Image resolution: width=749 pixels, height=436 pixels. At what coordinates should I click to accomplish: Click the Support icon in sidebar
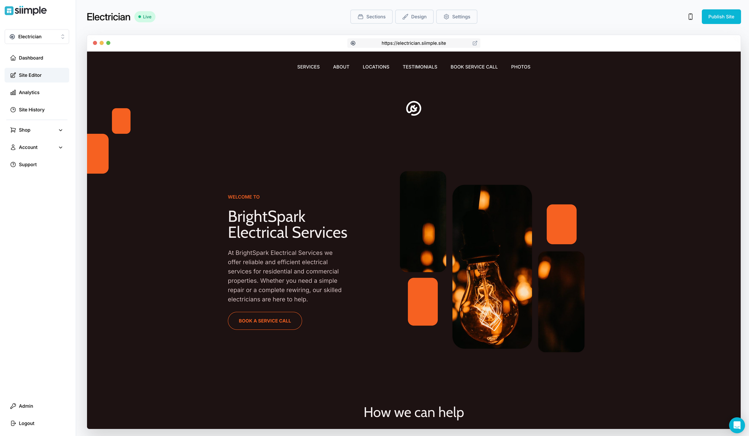pos(13,164)
